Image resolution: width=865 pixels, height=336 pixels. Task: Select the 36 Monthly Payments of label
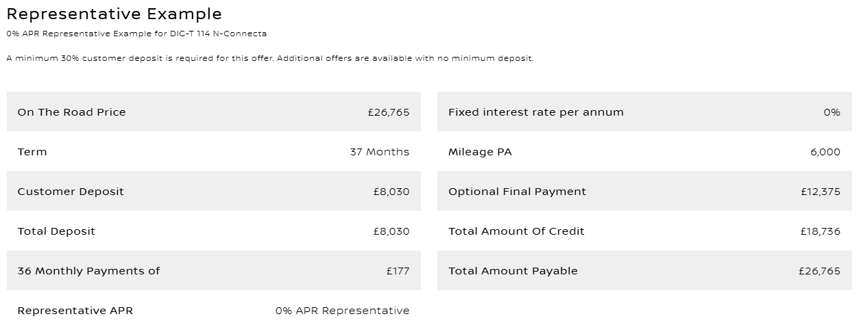88,271
